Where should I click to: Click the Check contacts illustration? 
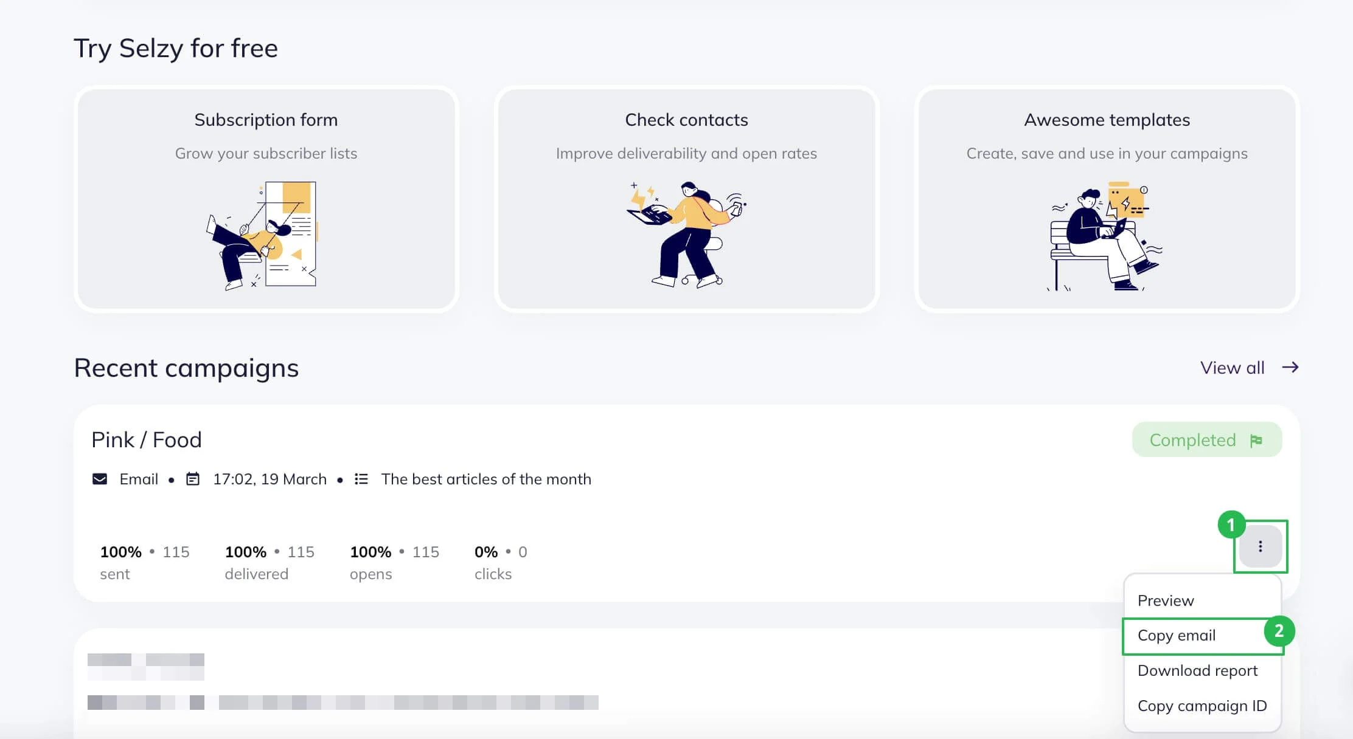pyautogui.click(x=686, y=234)
